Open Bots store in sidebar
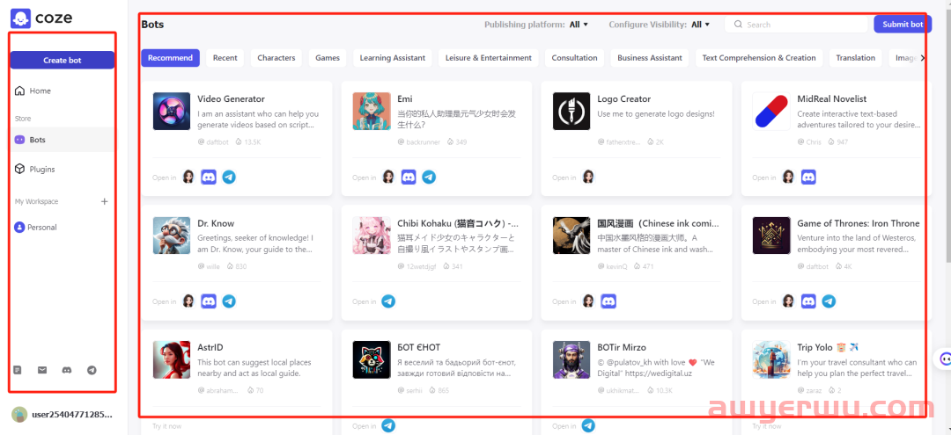951x435 pixels. (x=62, y=140)
